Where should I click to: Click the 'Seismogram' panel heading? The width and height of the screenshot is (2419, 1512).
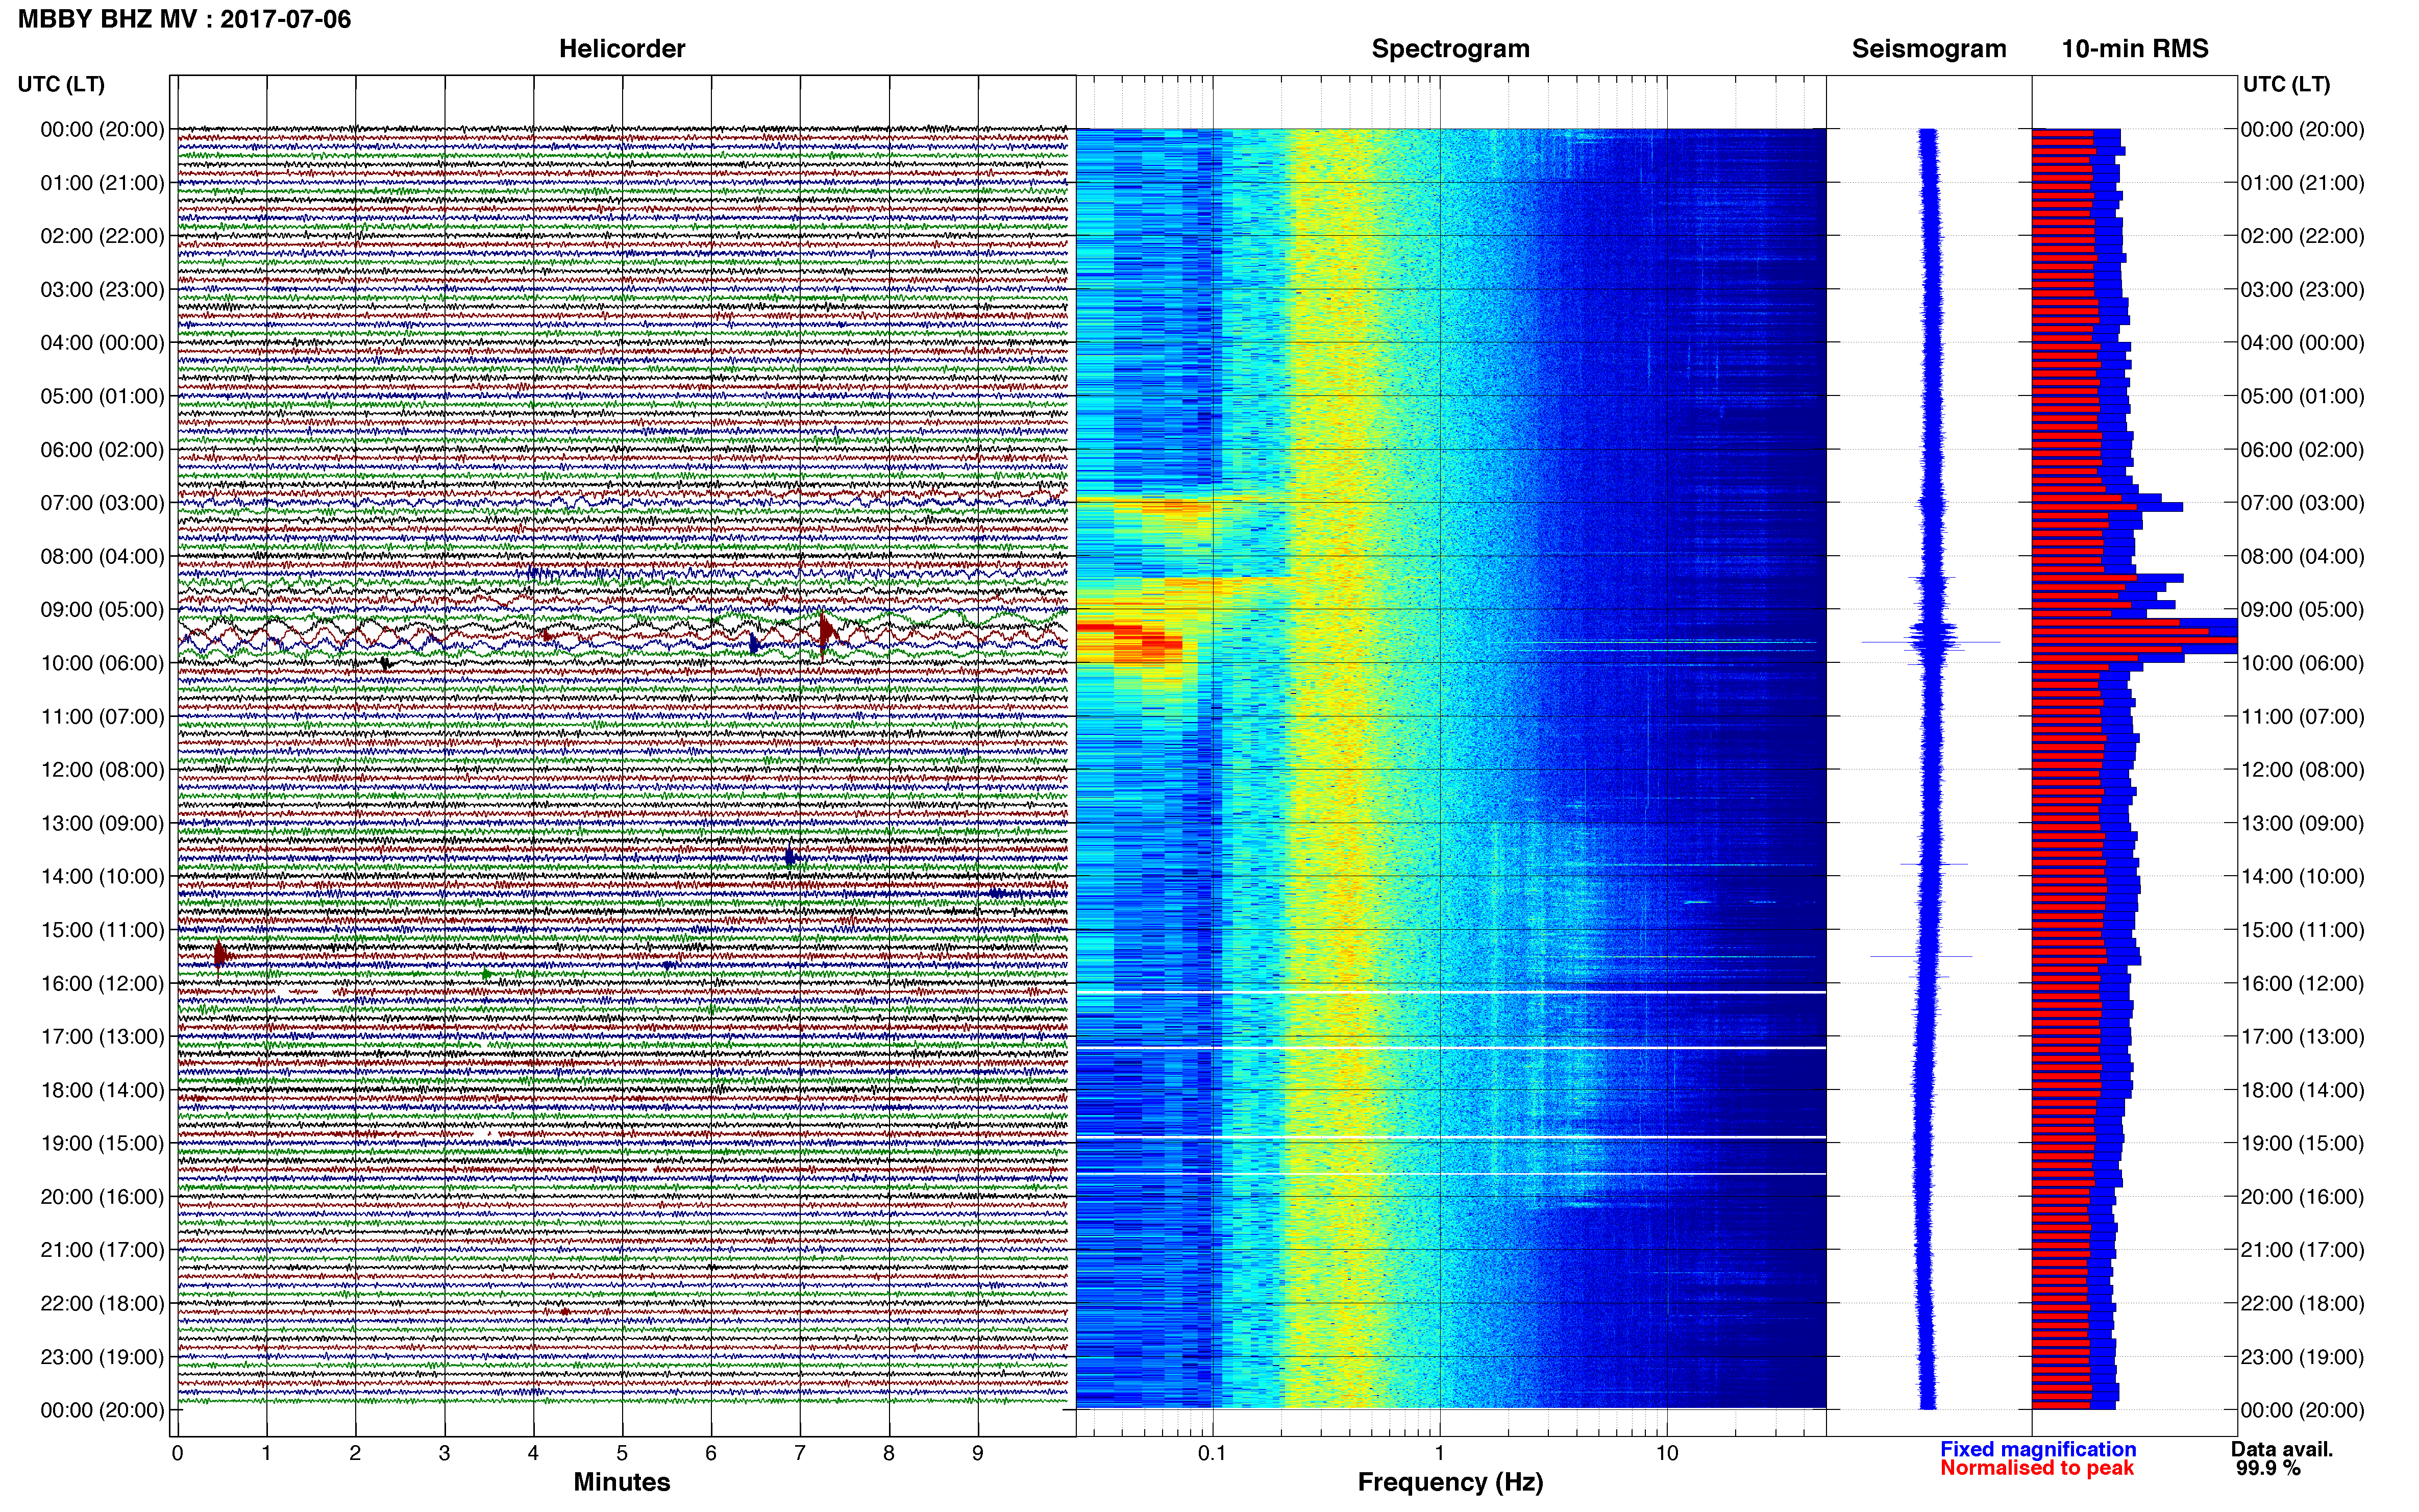pos(1929,49)
